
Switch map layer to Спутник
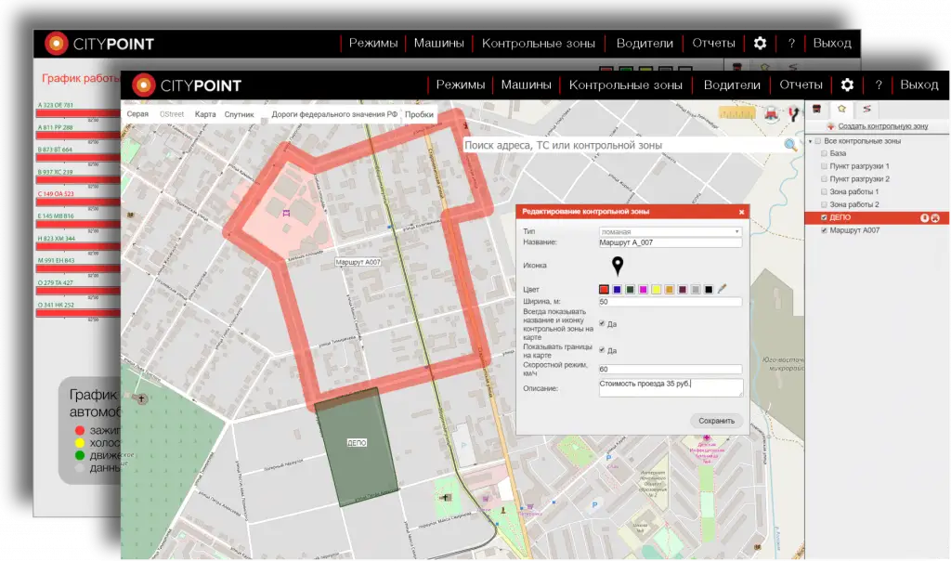click(x=239, y=114)
